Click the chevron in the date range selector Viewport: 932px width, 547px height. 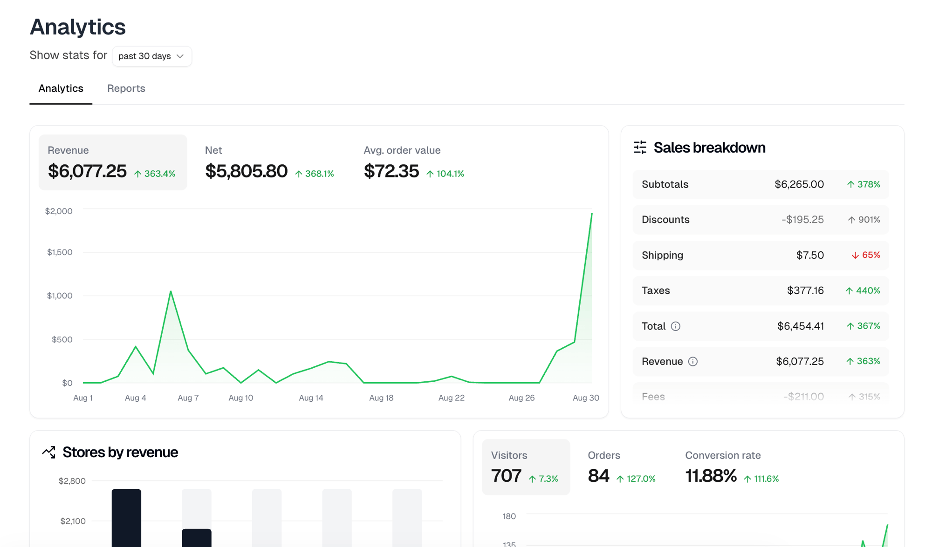(180, 56)
